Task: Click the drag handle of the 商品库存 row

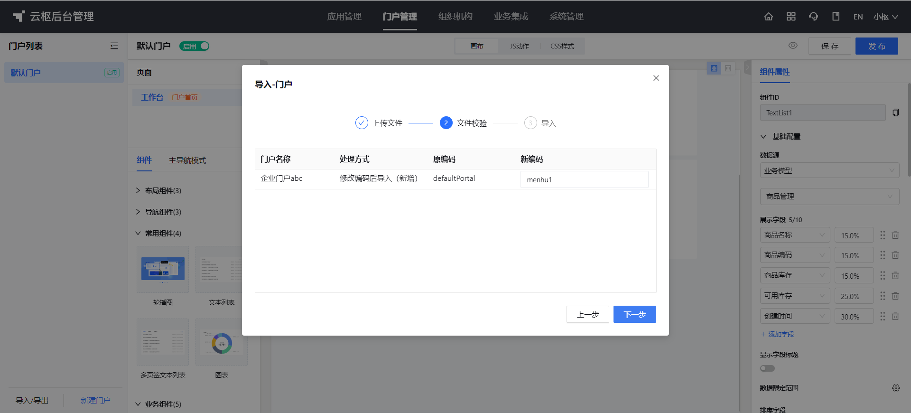Action: (883, 275)
